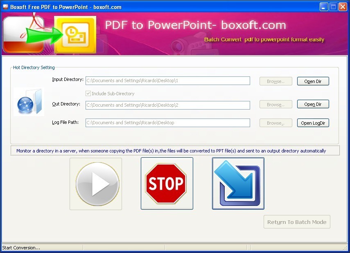The width and height of the screenshot is (350, 253).
Task: Click Return To Batch Mode button
Action: pos(297,222)
